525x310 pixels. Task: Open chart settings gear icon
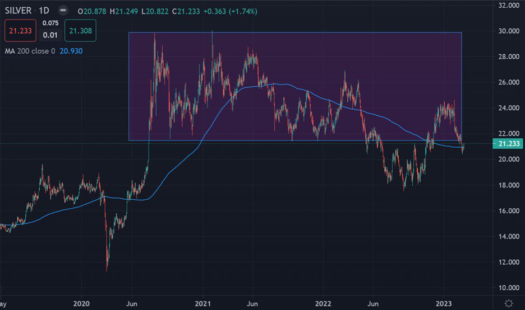(x=509, y=303)
